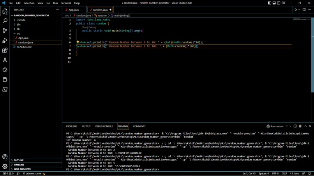Open the File menu

click(11, 3)
